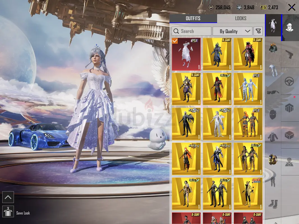This screenshot has width=299, height=224.
Task: Switch to the OUTFITS tab
Action: [193, 18]
